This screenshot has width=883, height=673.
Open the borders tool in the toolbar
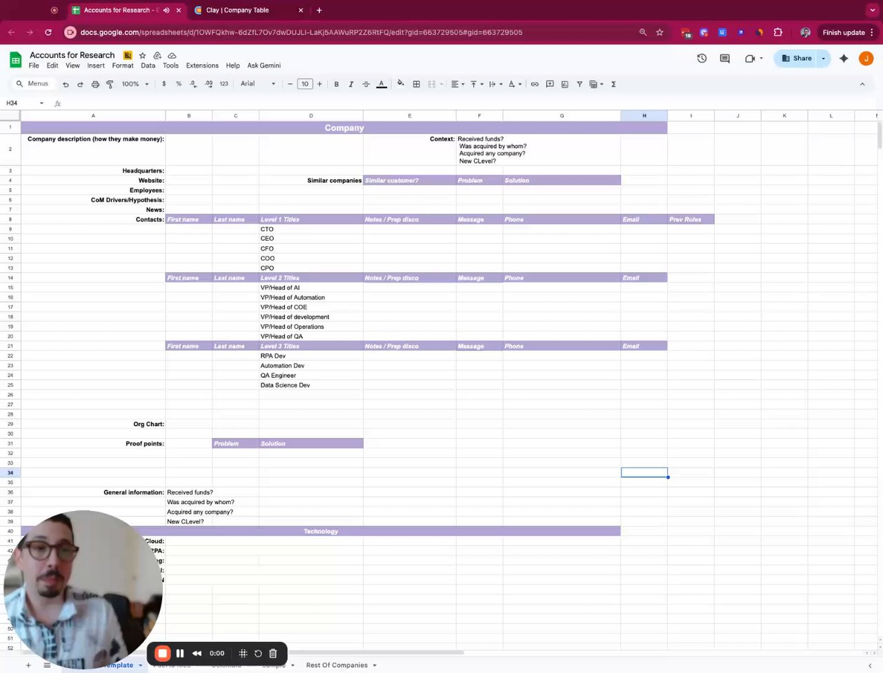pyautogui.click(x=417, y=84)
